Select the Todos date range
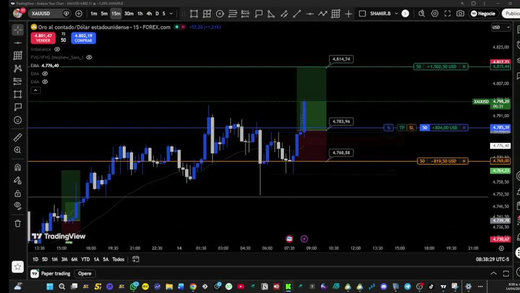The width and height of the screenshot is (520, 293). tap(118, 259)
